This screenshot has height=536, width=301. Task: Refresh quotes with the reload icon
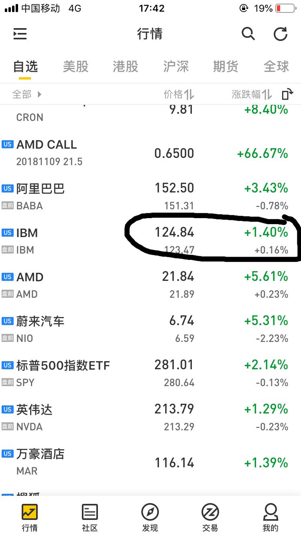coord(281,34)
